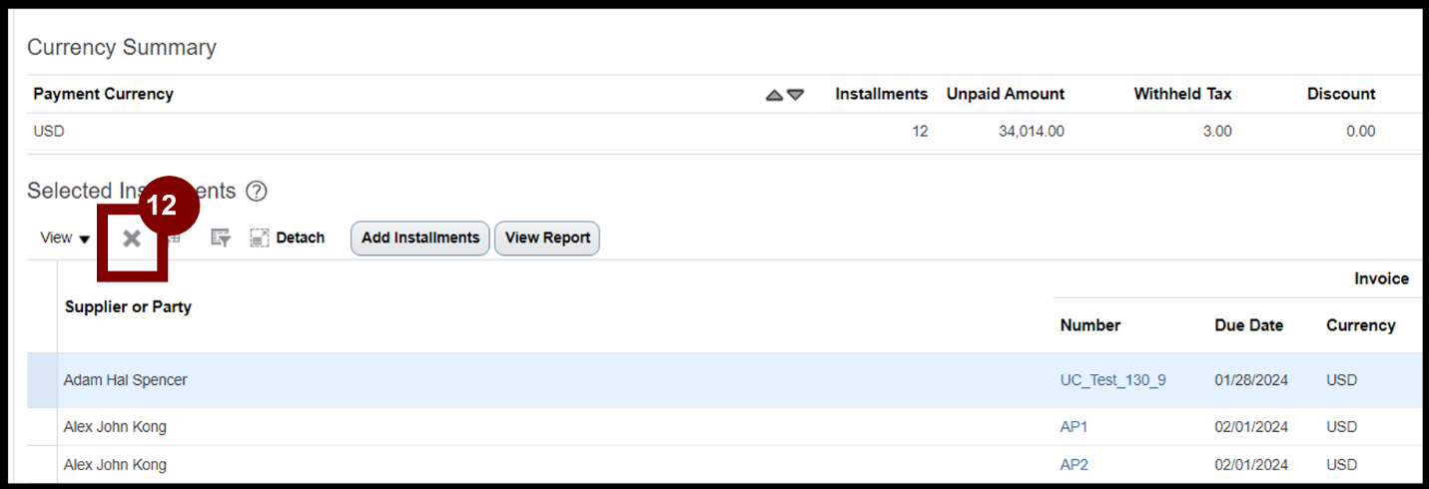Click the query by example filter icon
This screenshot has width=1429, height=489.
(221, 238)
